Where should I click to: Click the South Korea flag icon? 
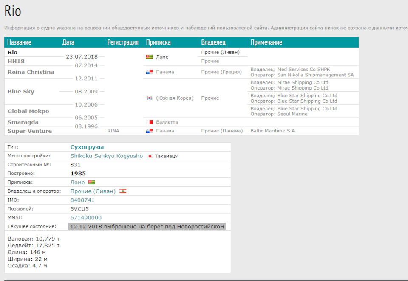tap(149, 98)
